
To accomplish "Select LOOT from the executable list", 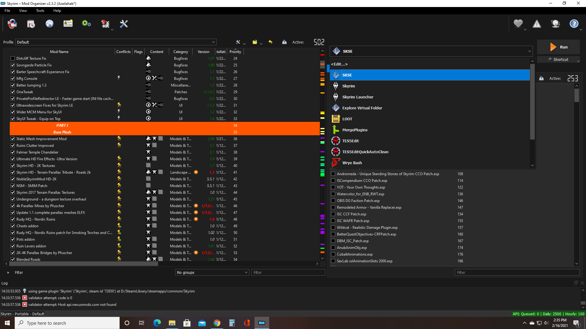I will [430, 119].
